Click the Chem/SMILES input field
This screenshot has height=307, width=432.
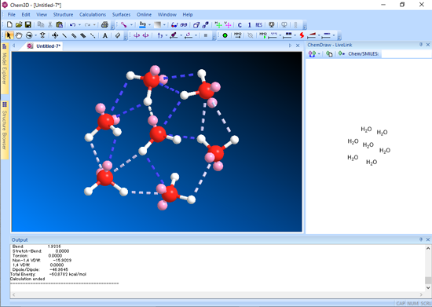[x=406, y=53]
